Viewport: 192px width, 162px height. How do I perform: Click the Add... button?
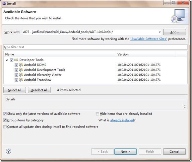point(175,32)
